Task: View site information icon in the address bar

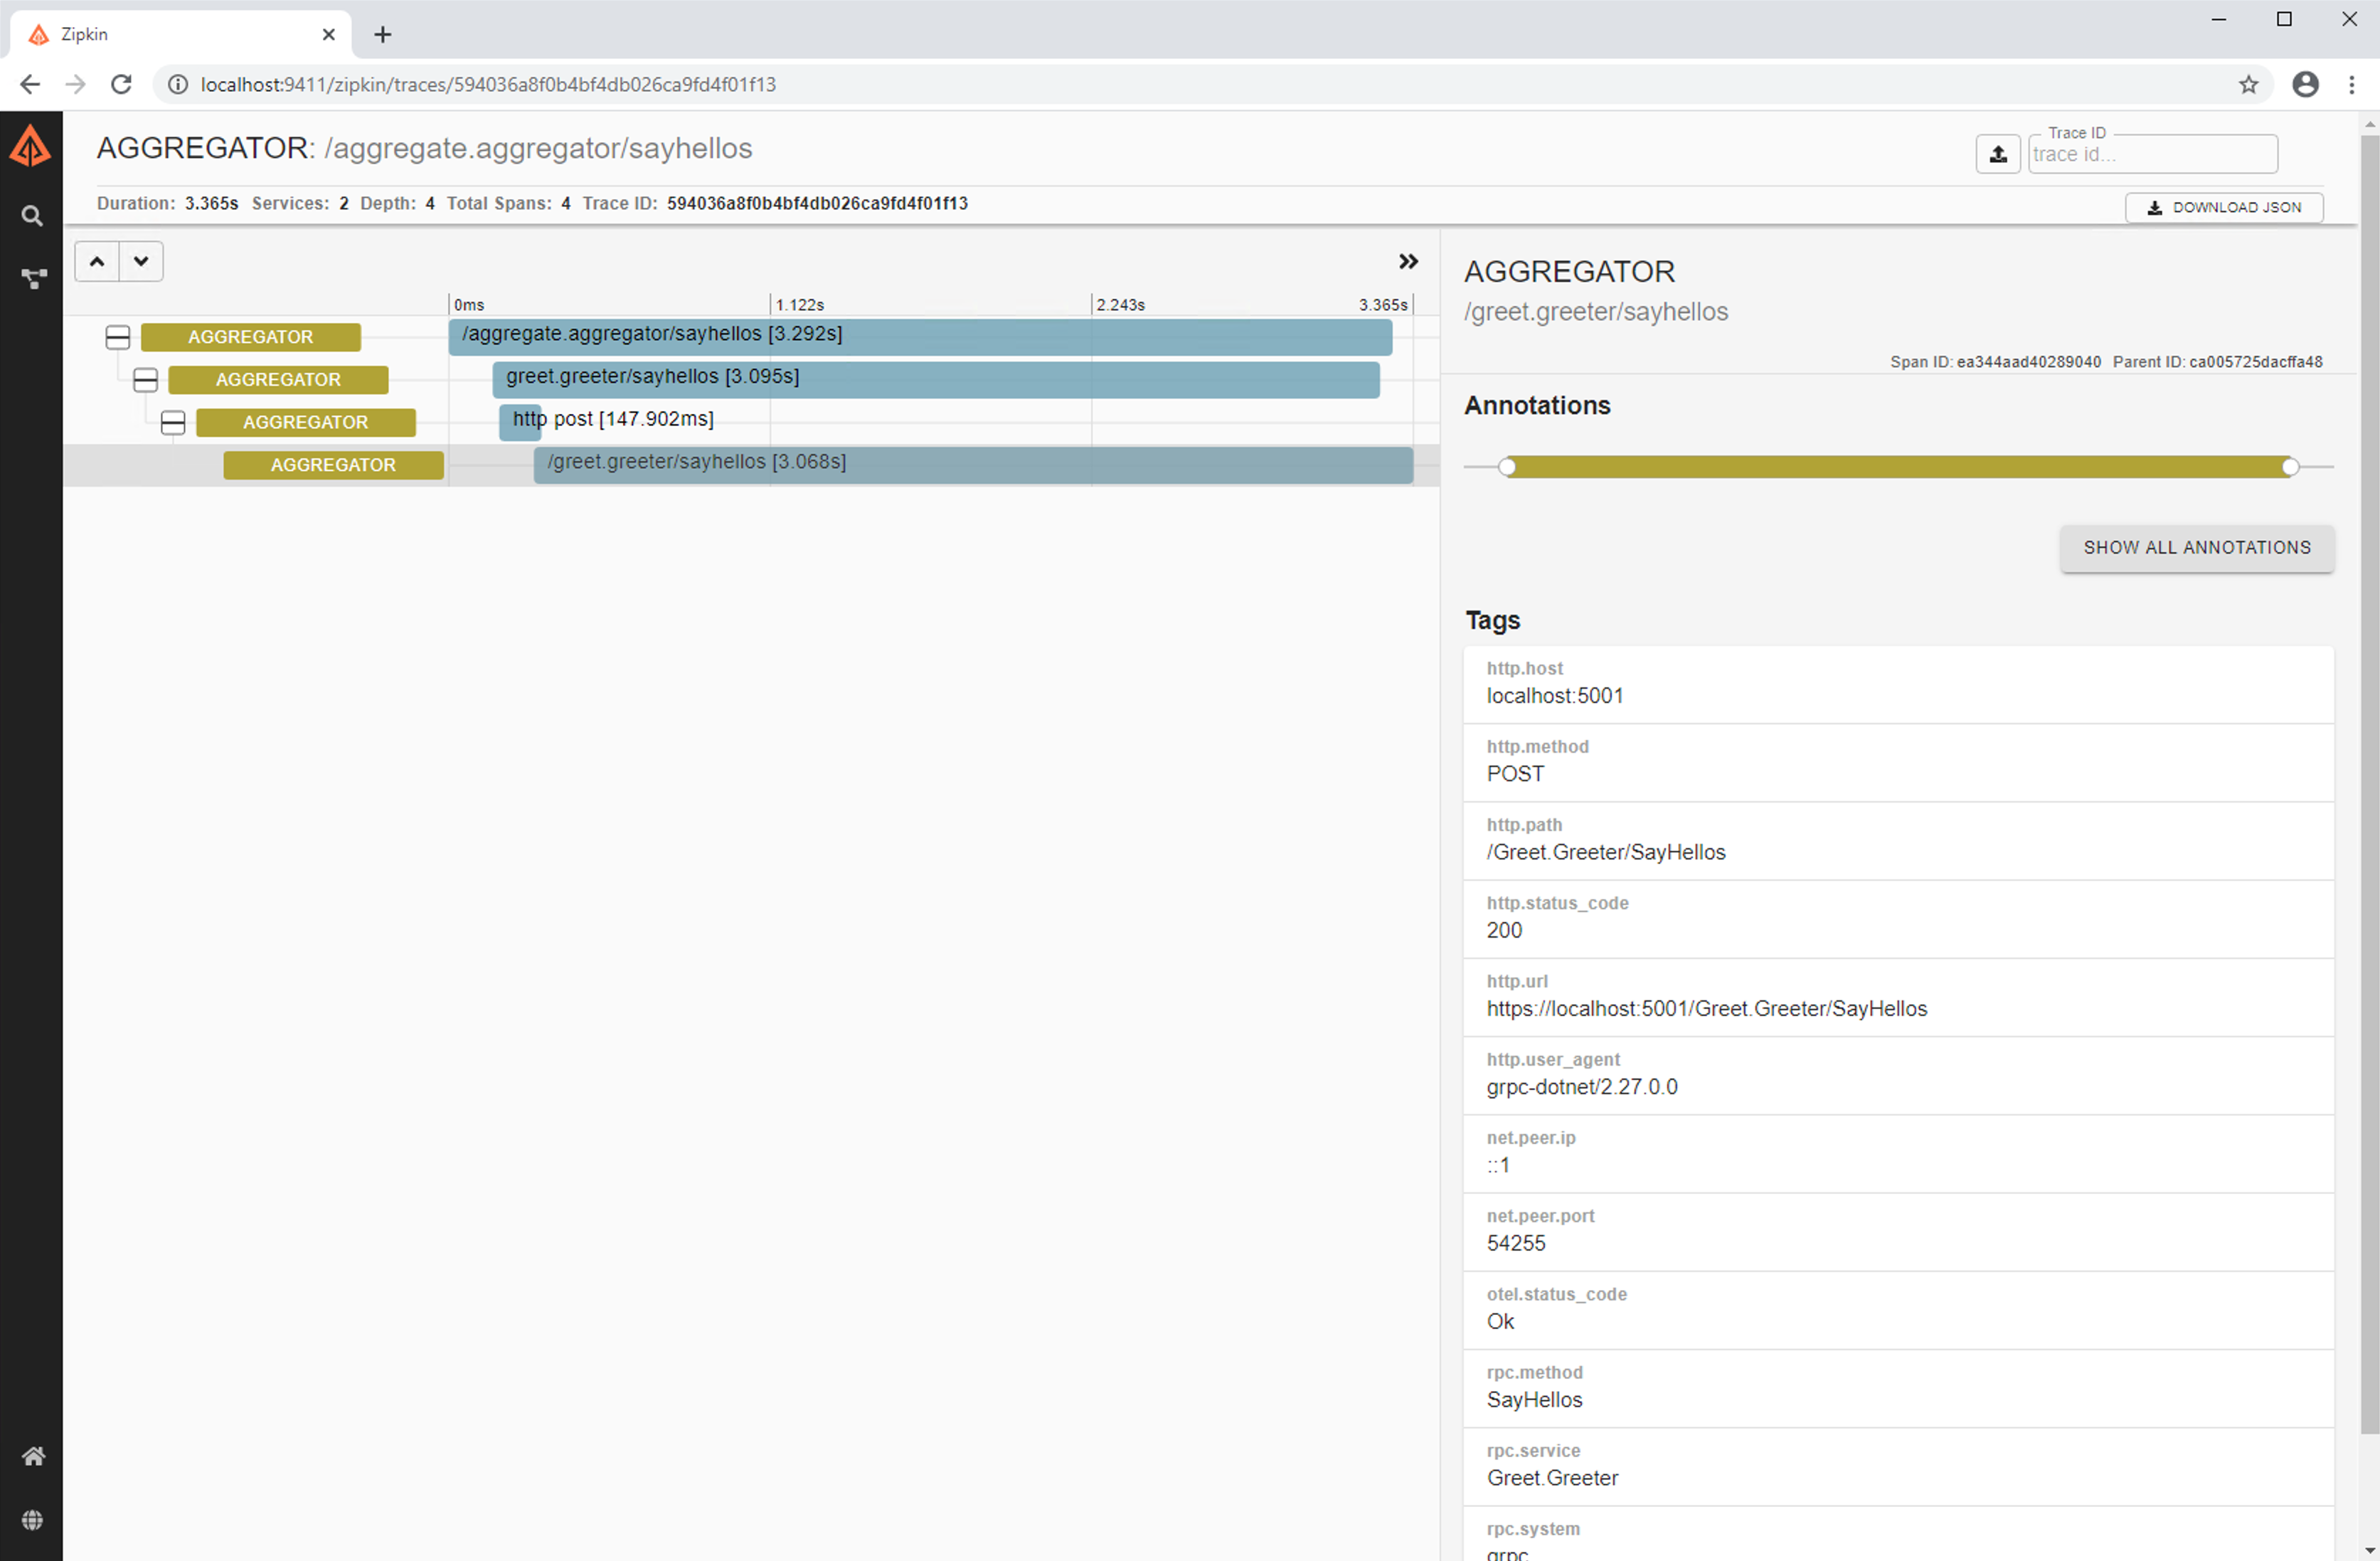Action: 178,84
